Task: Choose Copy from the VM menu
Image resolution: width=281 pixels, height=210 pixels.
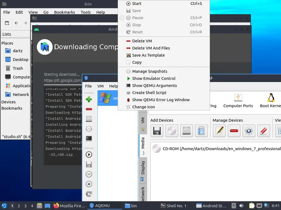Action: tap(164, 63)
